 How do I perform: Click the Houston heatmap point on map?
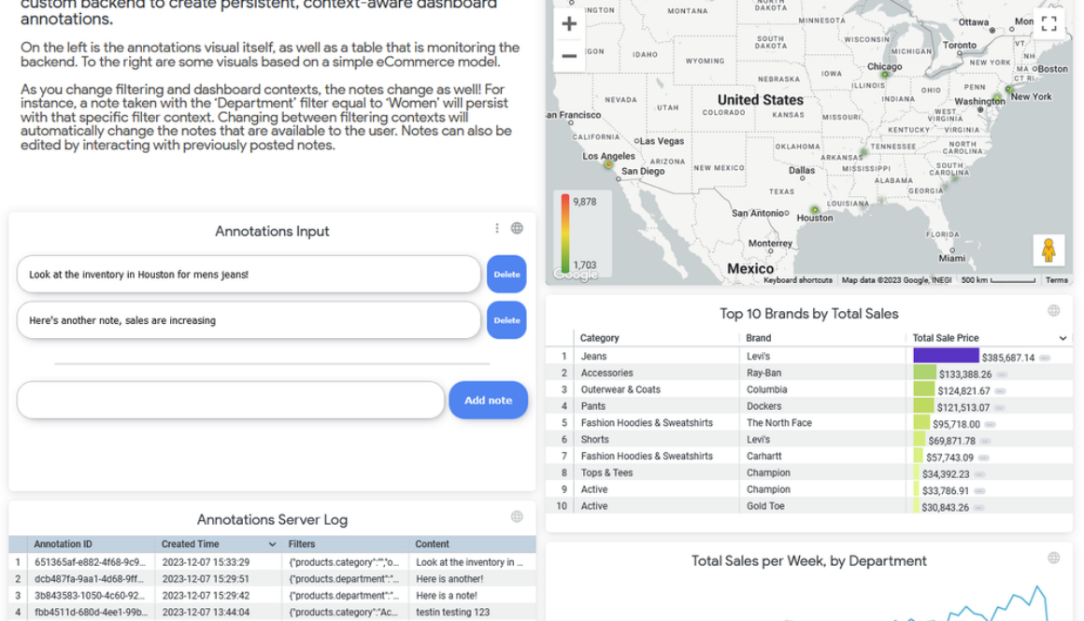814,209
